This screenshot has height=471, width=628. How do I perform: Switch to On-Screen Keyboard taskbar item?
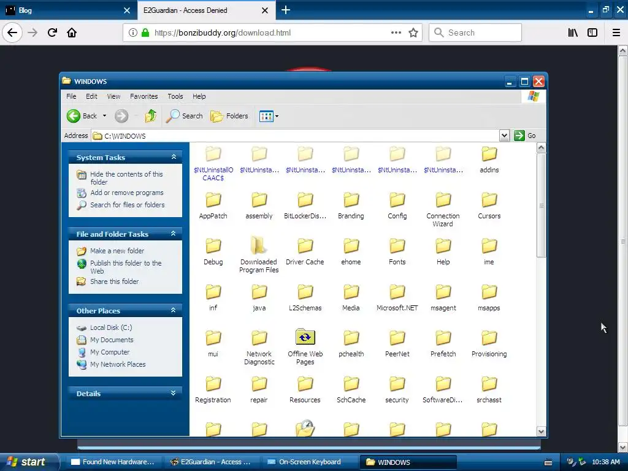tap(310, 462)
